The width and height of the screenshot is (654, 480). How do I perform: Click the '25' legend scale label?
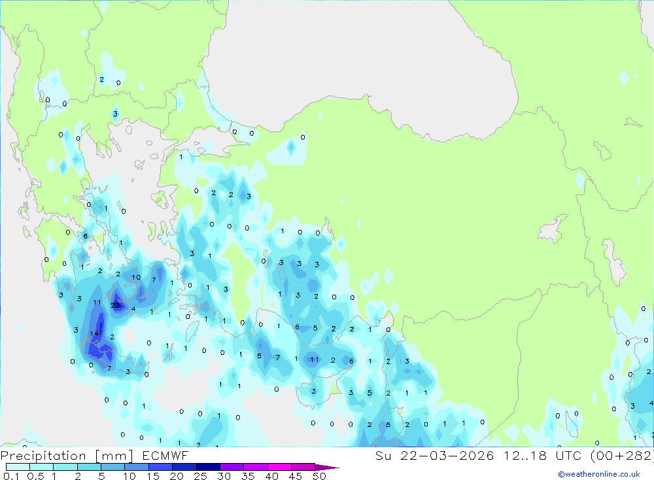(x=201, y=476)
